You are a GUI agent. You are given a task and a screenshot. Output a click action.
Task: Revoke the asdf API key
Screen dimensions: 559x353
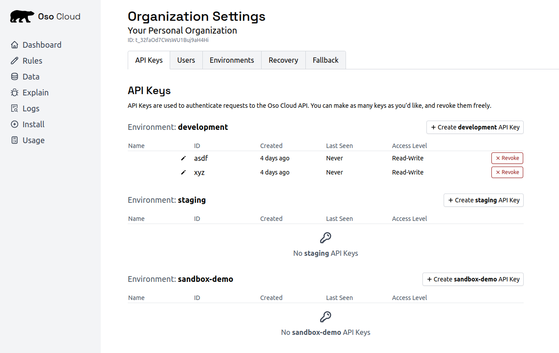(507, 158)
